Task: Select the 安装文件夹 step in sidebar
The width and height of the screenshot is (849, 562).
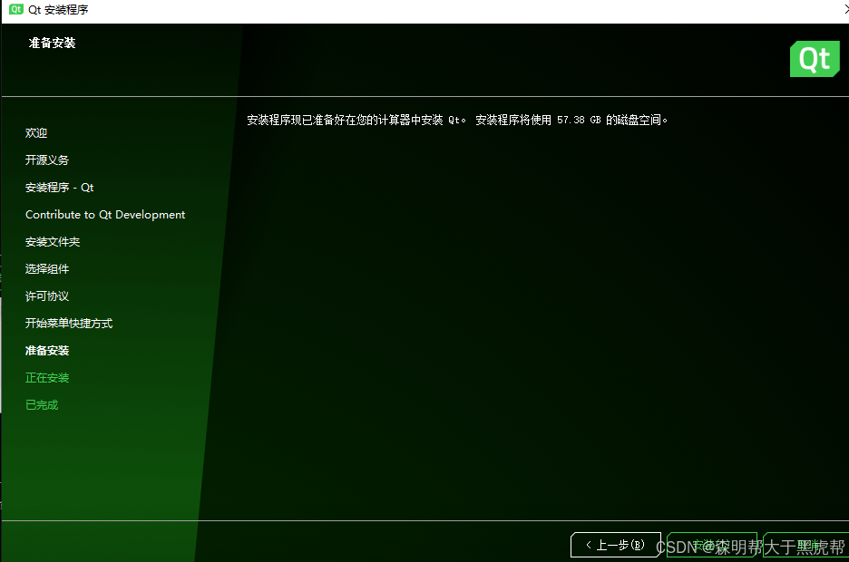Action: [x=53, y=242]
